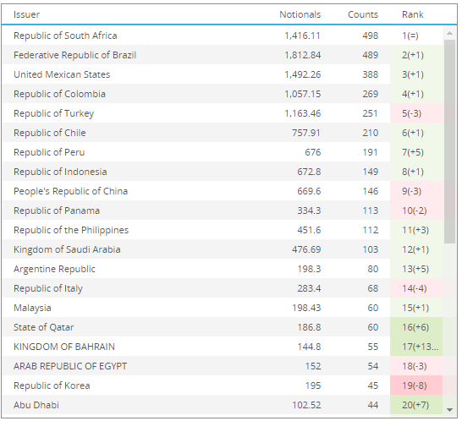
Task: Select Federative Republic of Brazil issuer
Action: (74, 55)
